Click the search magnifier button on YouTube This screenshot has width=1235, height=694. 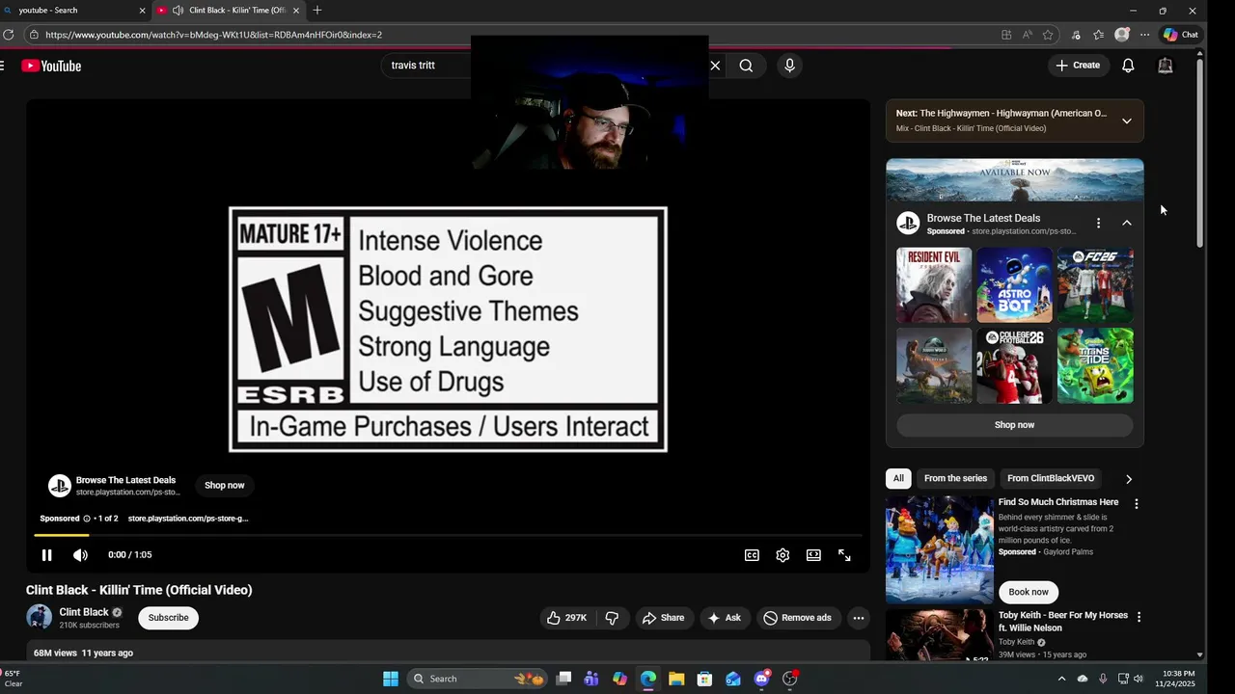[746, 66]
